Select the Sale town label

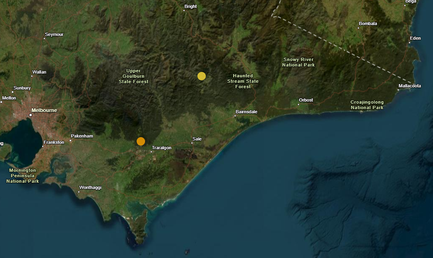pos(197,138)
